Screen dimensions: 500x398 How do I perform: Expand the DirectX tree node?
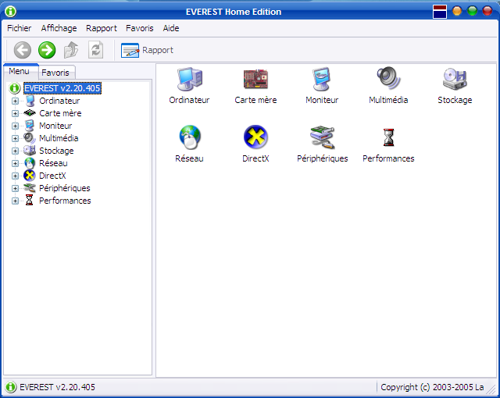[15, 176]
